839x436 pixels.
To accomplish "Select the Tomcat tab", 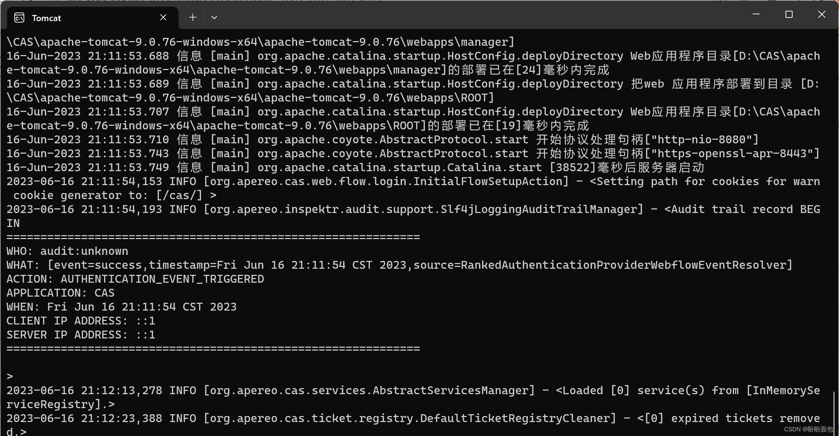I will tap(46, 18).
